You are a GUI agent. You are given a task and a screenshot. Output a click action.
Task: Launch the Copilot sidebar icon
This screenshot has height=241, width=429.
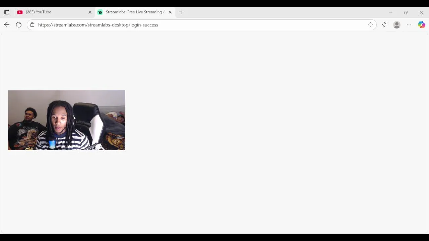(x=421, y=25)
